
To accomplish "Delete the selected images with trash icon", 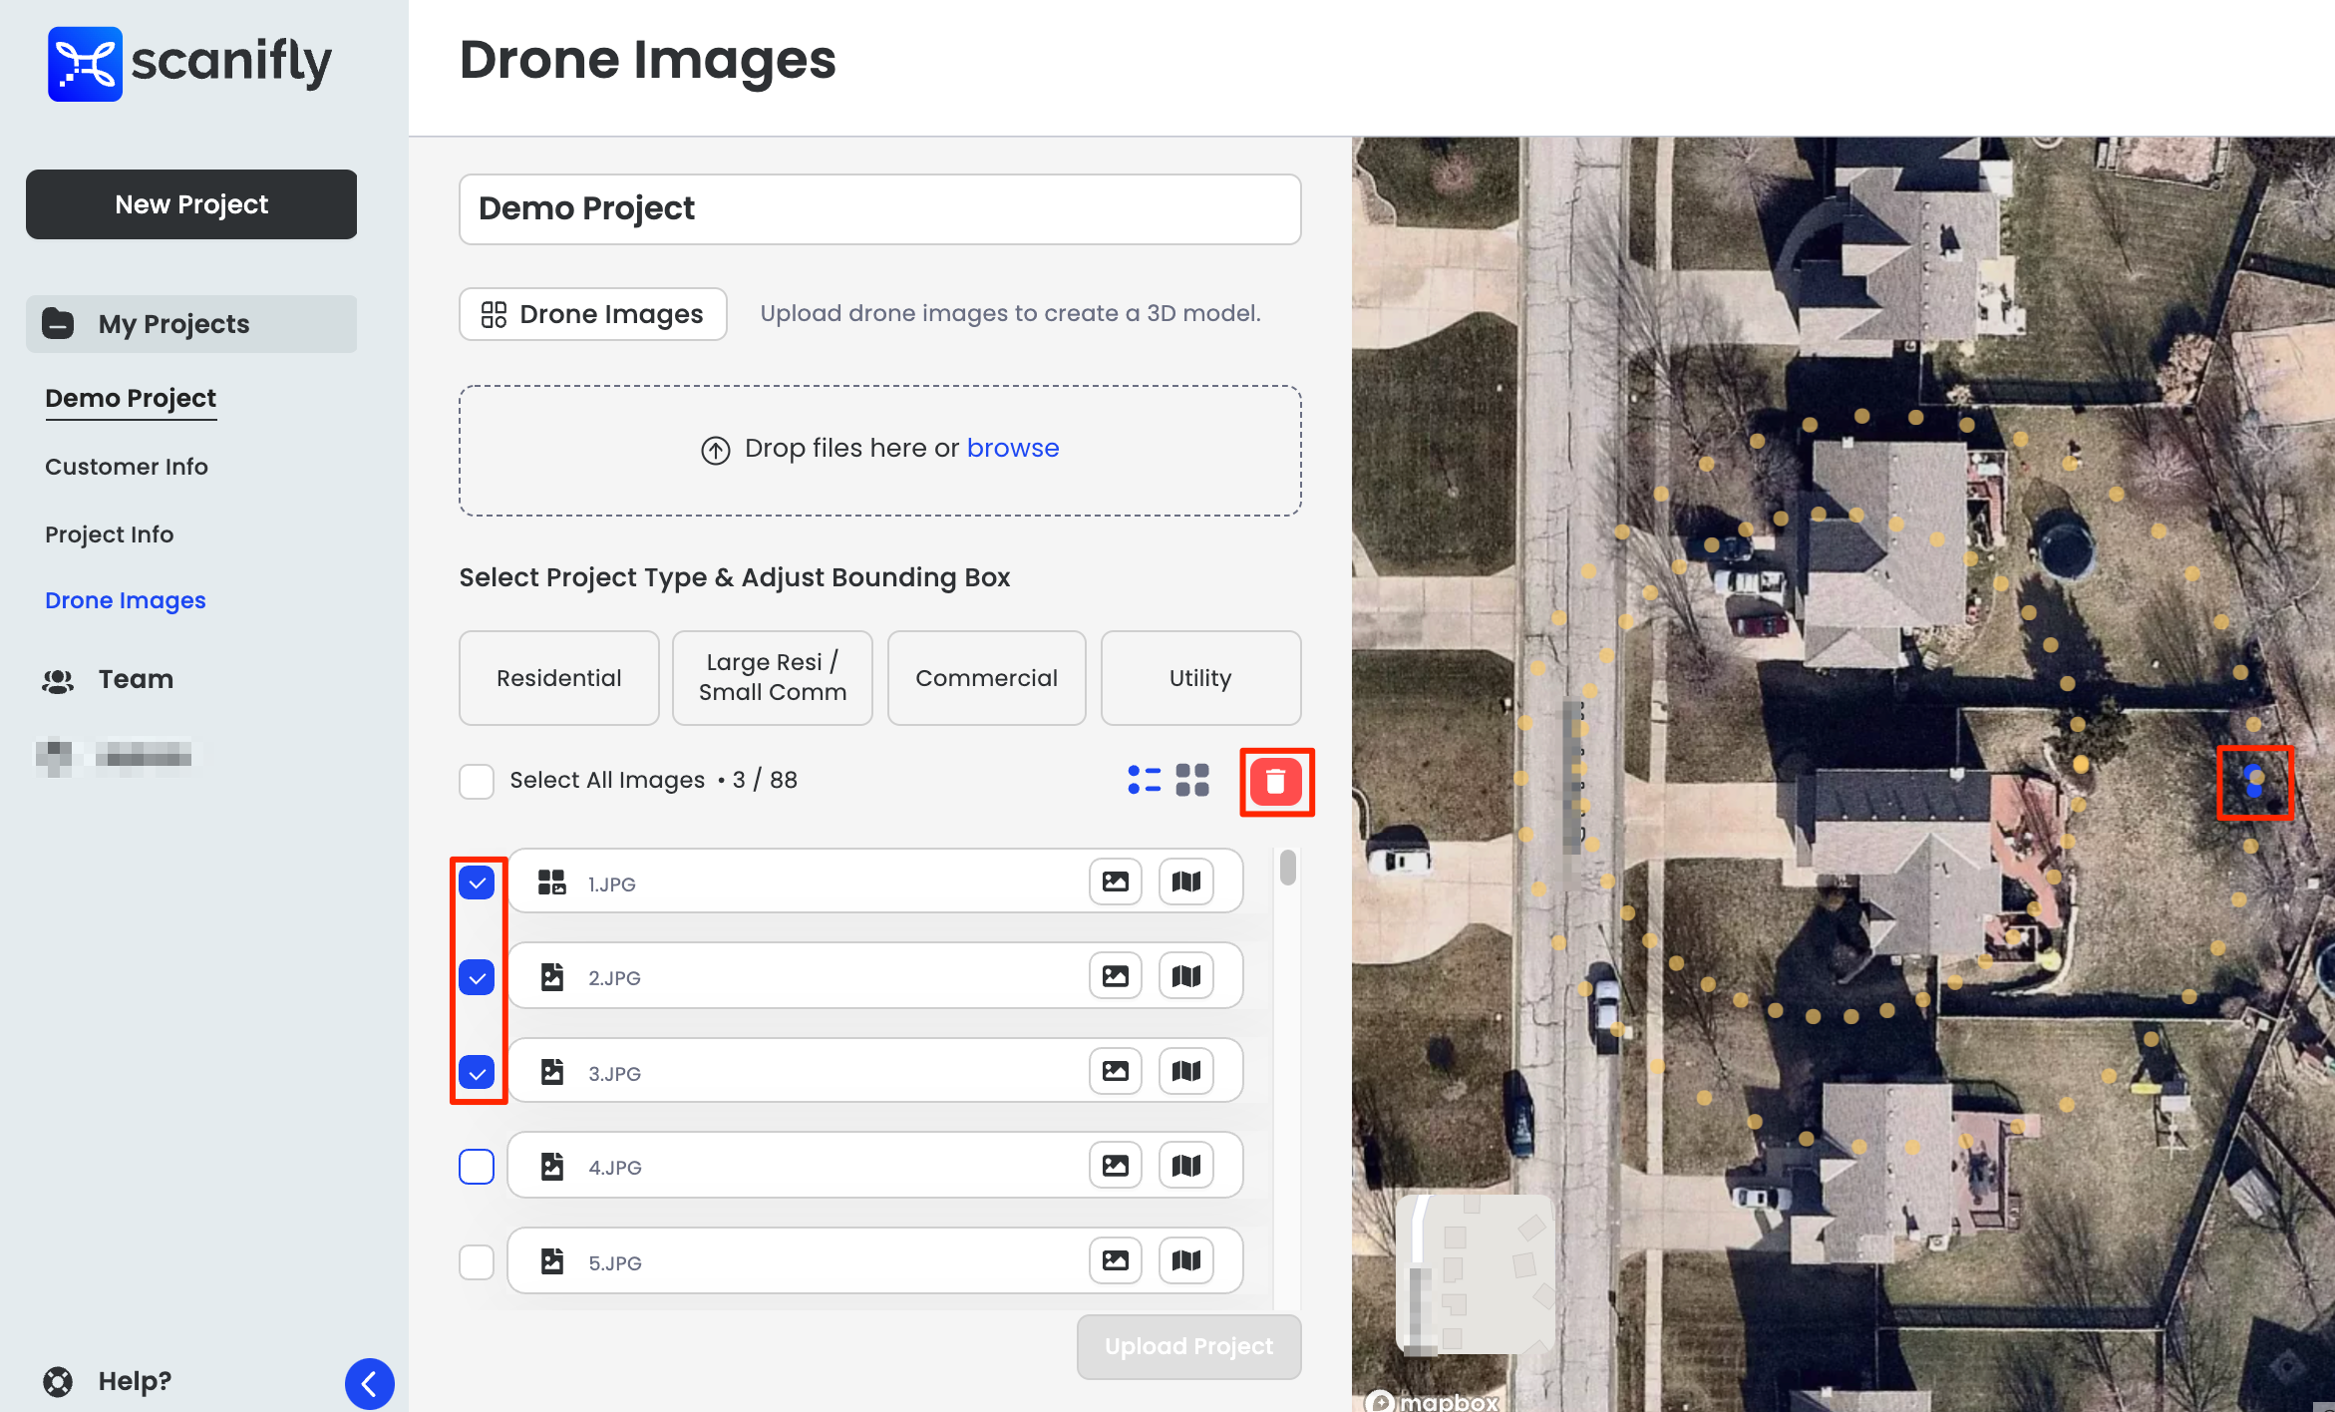I will pyautogui.click(x=1276, y=782).
